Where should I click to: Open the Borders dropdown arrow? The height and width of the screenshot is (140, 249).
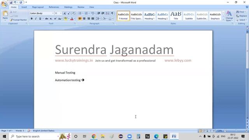pyautogui.click(x=113, y=19)
